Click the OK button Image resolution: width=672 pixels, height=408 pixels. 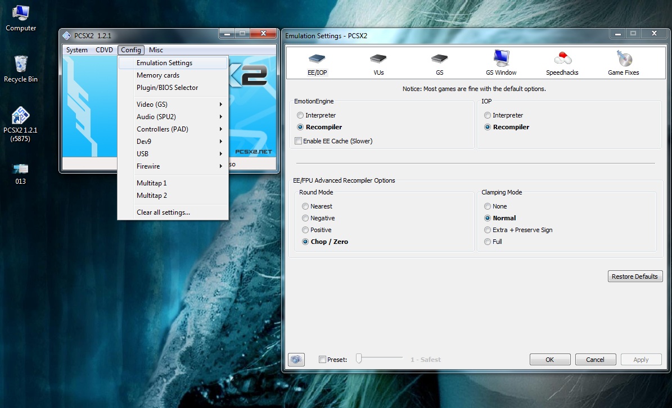click(549, 360)
